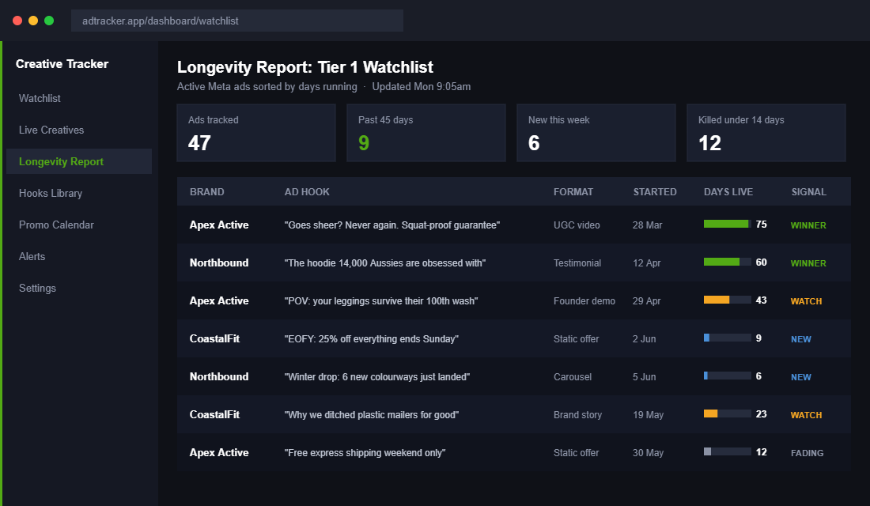Viewport: 870px width, 506px height.
Task: Click the 19 May start date
Action: click(648, 414)
